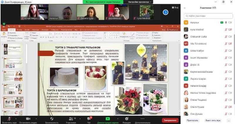This screenshot has width=235, height=124.
Task: Open the Чат chat panel
Action: 89,120
